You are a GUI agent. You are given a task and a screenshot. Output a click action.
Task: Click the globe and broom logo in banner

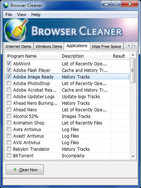[x=16, y=30]
